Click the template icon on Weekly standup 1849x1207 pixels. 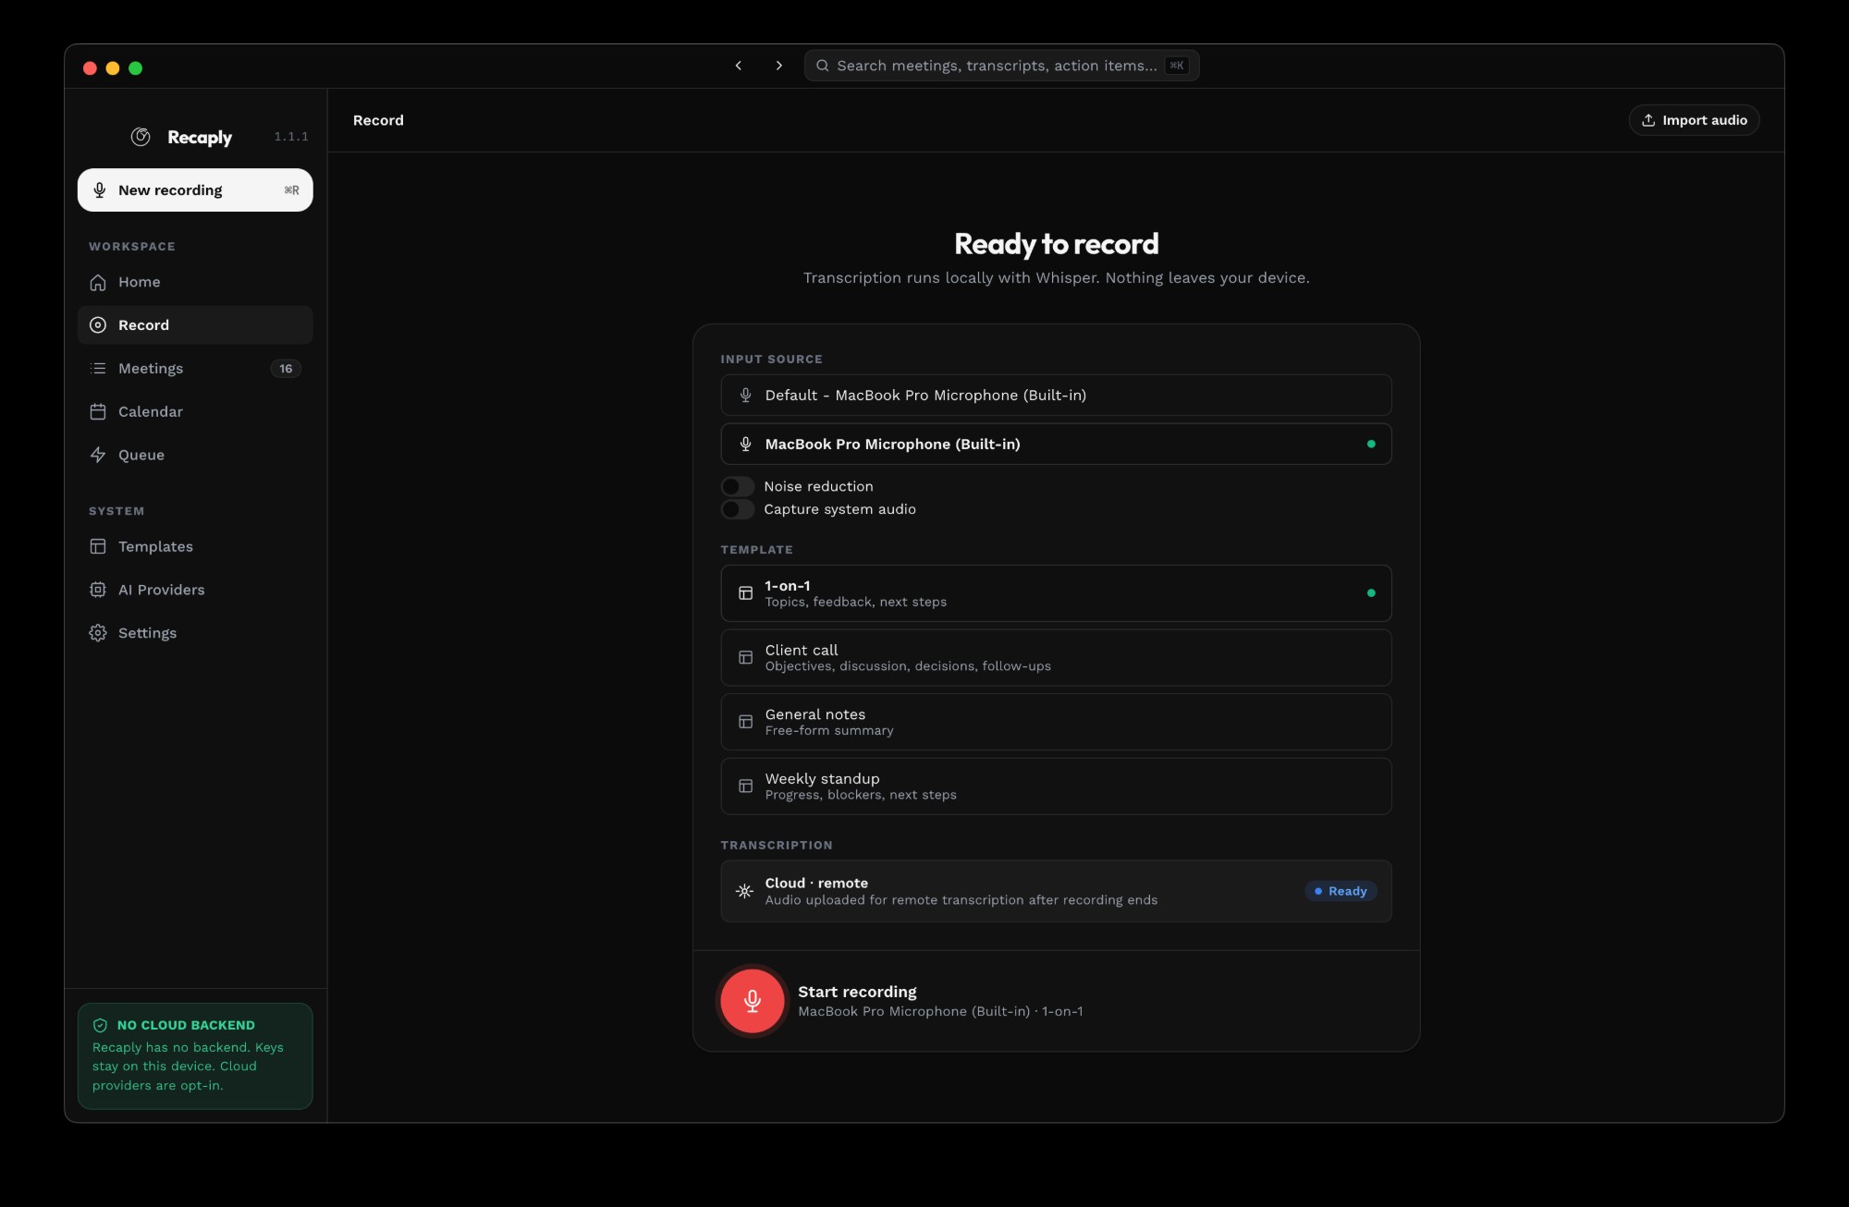(x=745, y=786)
